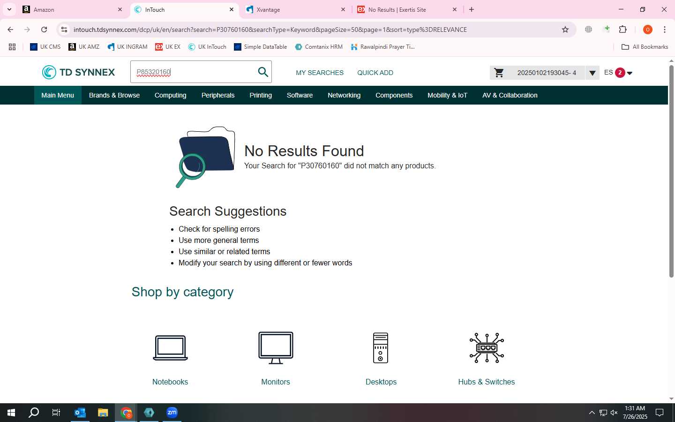Open File Explorer from the taskbar
The width and height of the screenshot is (675, 422).
coord(103,413)
